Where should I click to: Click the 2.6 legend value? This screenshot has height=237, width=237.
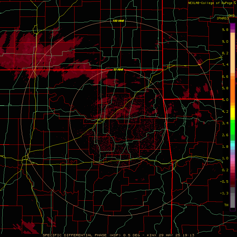click(x=225, y=135)
